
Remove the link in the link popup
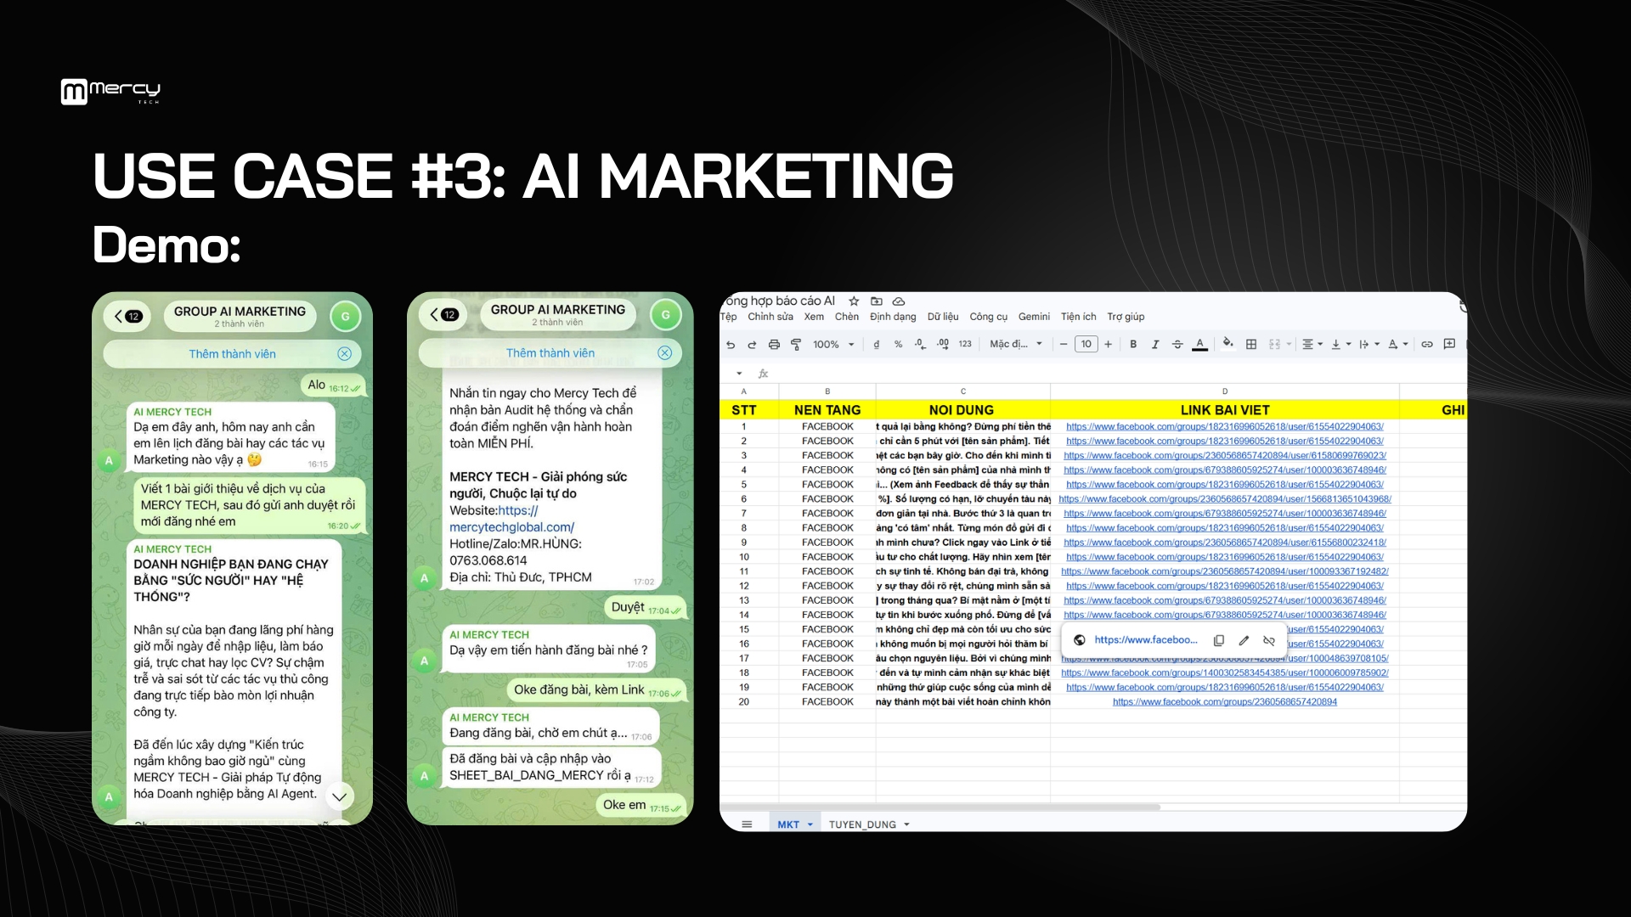click(x=1269, y=640)
